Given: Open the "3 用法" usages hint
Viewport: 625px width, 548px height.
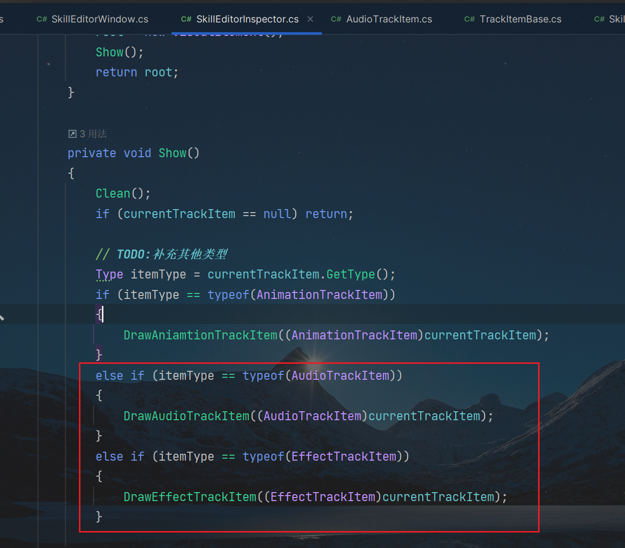Looking at the screenshot, I should tap(93, 134).
